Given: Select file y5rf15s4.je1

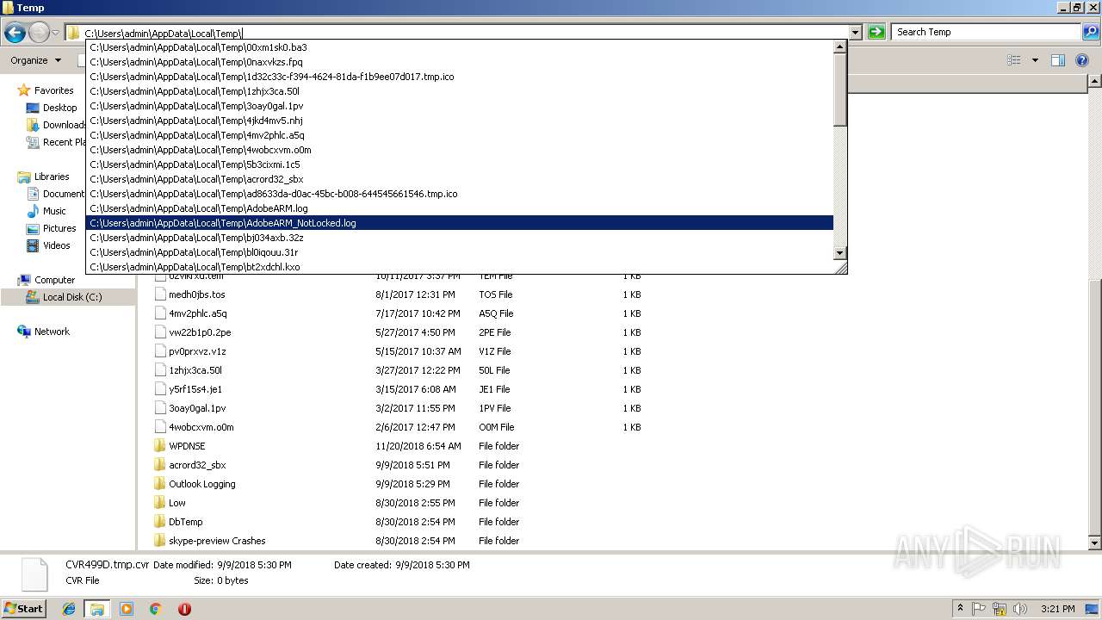Looking at the screenshot, I should tap(195, 389).
